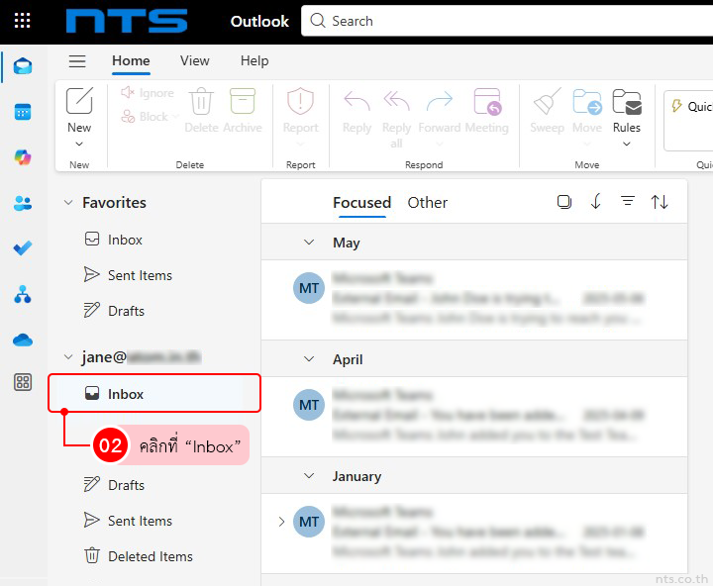The image size is (713, 586).
Task: Click the Delete trash icon in ribbon
Action: (201, 101)
